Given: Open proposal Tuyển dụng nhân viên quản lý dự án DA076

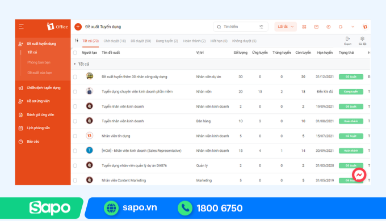Looking at the screenshot, I should 134,165.
